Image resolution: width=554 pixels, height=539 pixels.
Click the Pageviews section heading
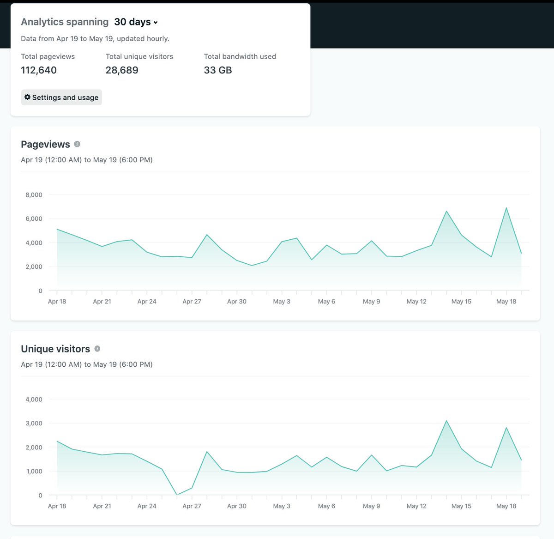45,144
